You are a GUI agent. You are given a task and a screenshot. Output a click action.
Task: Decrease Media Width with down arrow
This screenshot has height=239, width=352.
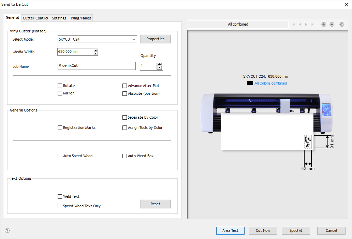coord(96,53)
